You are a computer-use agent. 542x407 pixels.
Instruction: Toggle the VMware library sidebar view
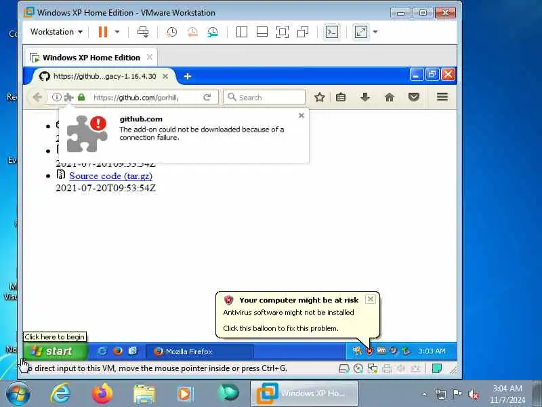pos(242,32)
